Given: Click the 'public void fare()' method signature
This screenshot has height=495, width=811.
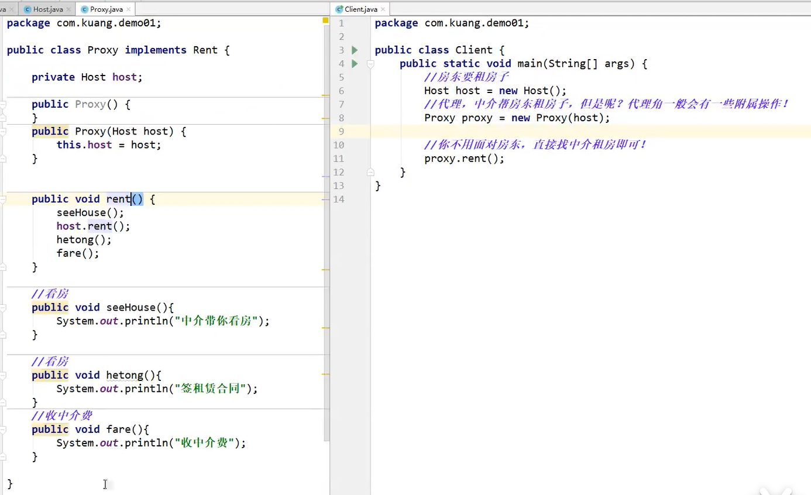Looking at the screenshot, I should pos(91,429).
